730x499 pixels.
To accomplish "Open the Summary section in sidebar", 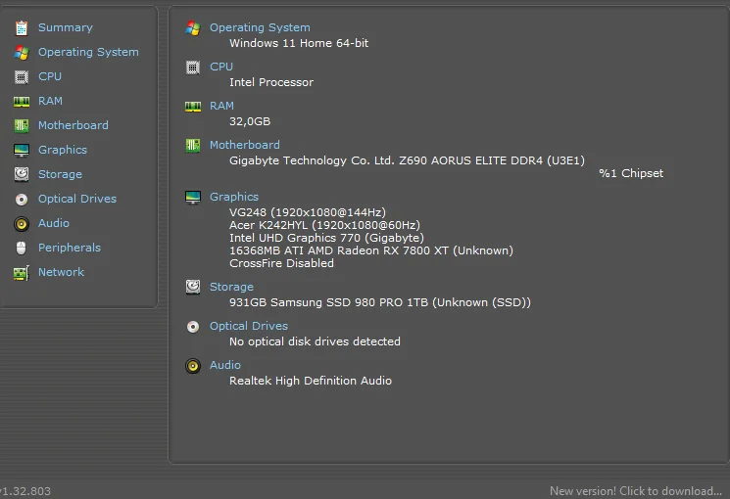I will point(66,28).
